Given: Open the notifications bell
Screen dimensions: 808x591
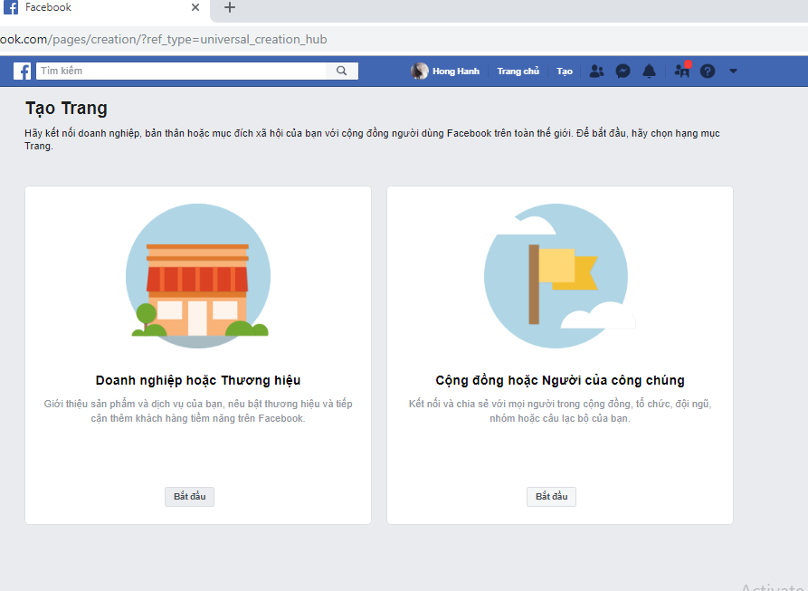Looking at the screenshot, I should tap(649, 71).
